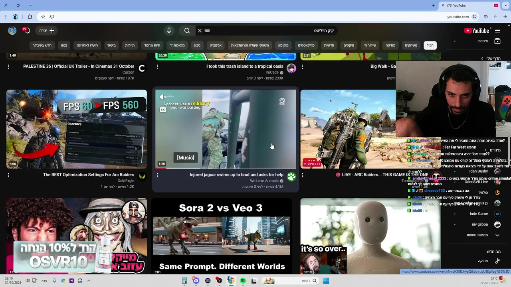Open the taskbar calculator app

[x=184, y=281]
